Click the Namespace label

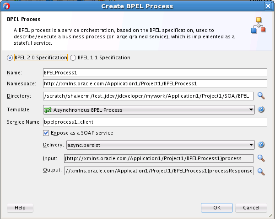point(22,84)
